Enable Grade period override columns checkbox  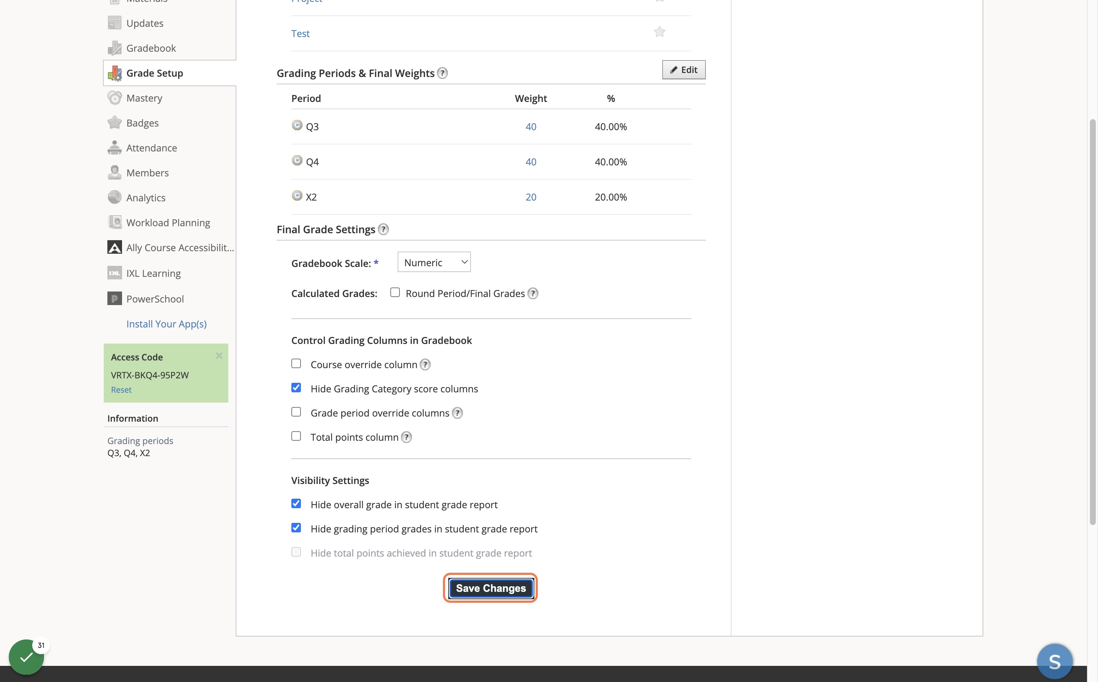[296, 412]
